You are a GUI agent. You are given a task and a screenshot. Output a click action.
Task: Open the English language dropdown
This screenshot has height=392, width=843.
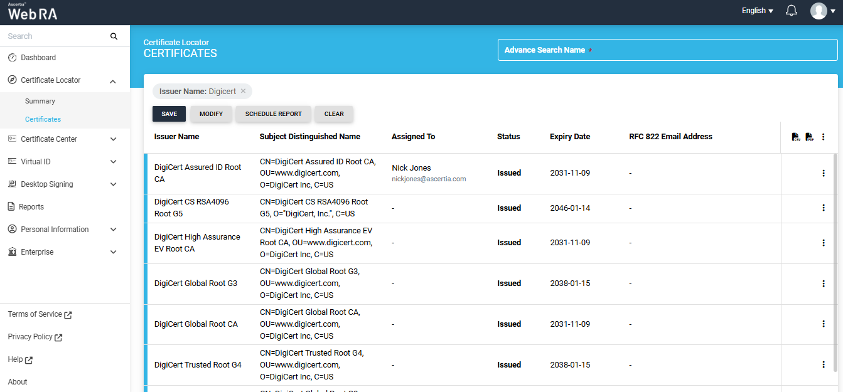point(757,11)
